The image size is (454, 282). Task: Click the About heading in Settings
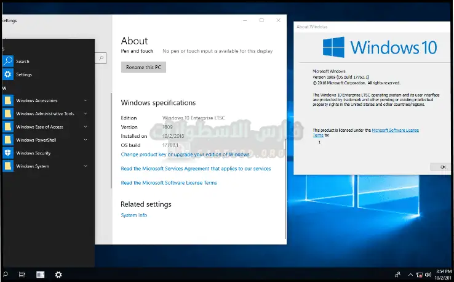134,41
